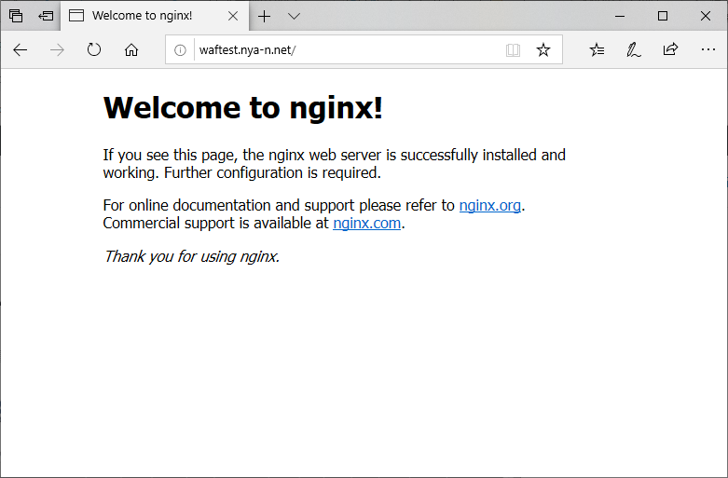Click the 'Welcome to nginx!' heading
Viewport: 728px width, 478px height.
coord(242,108)
